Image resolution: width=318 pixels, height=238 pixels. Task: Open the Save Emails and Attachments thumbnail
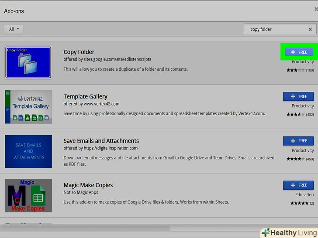click(28, 151)
